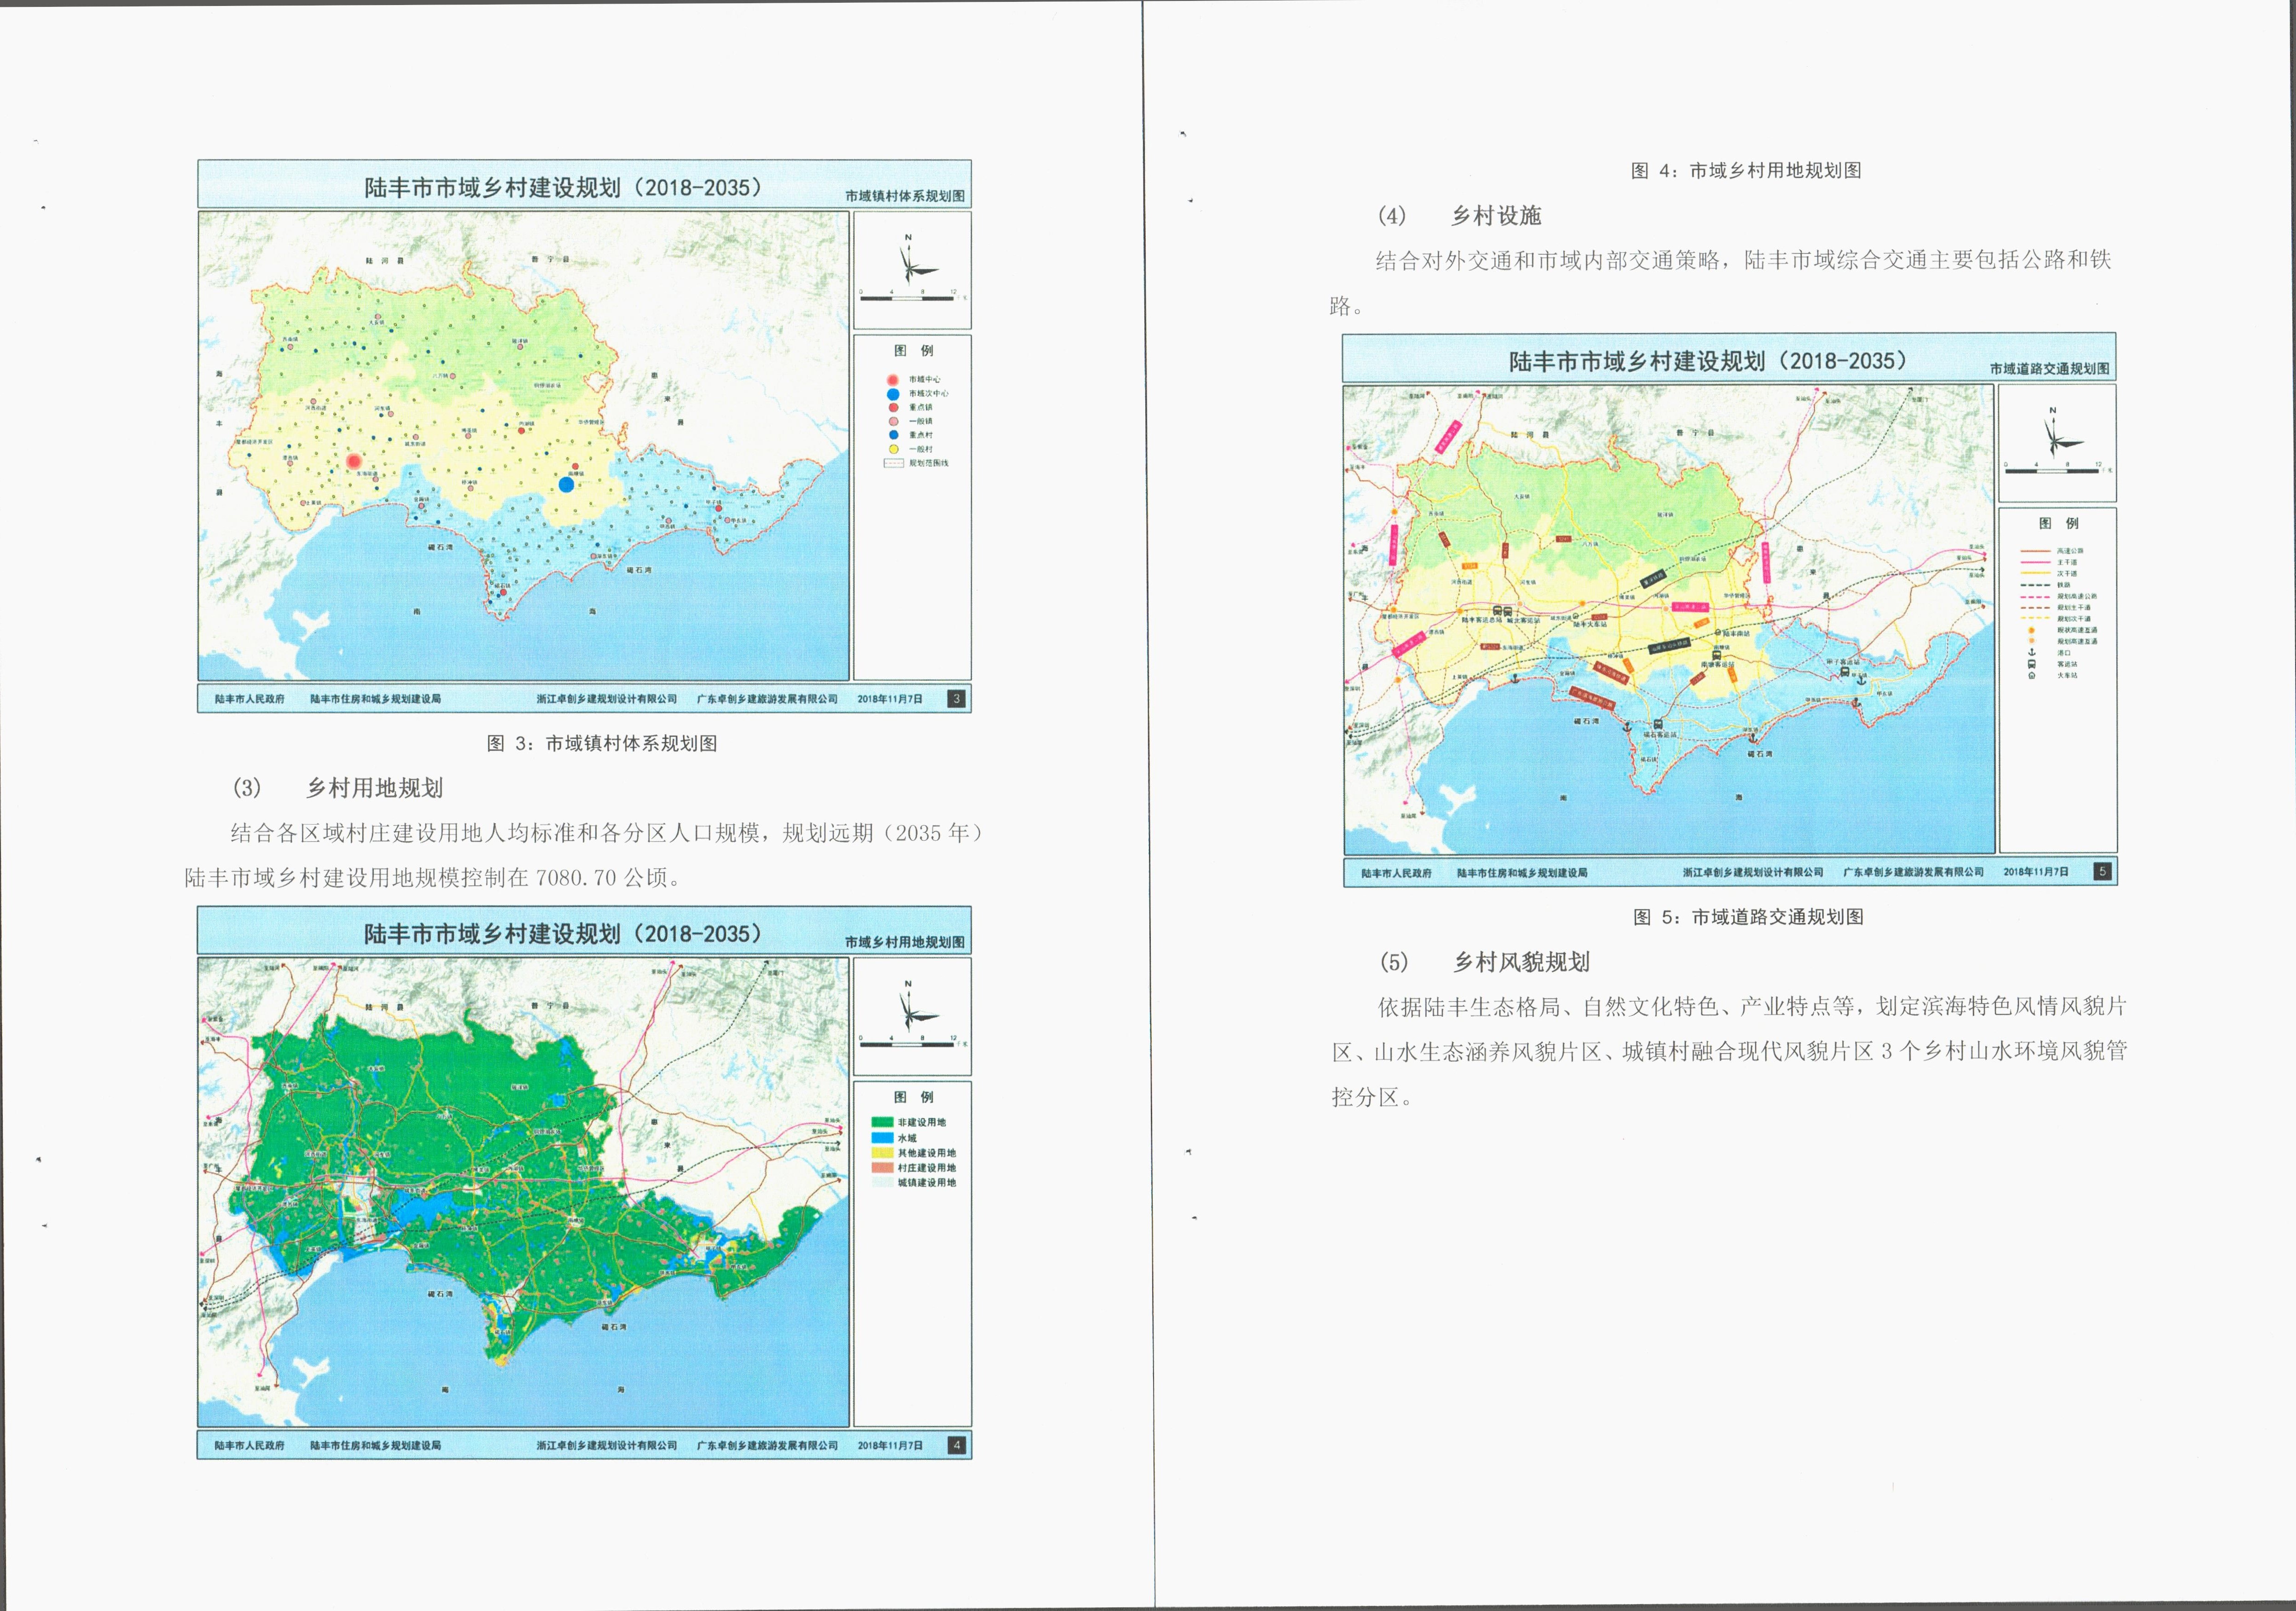
Task: Click the anchor 港口 legend icon
Action: [x=2032, y=652]
